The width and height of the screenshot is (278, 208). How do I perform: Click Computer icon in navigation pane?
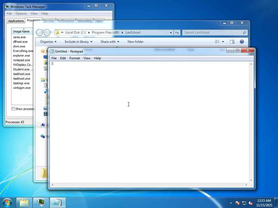(43, 125)
